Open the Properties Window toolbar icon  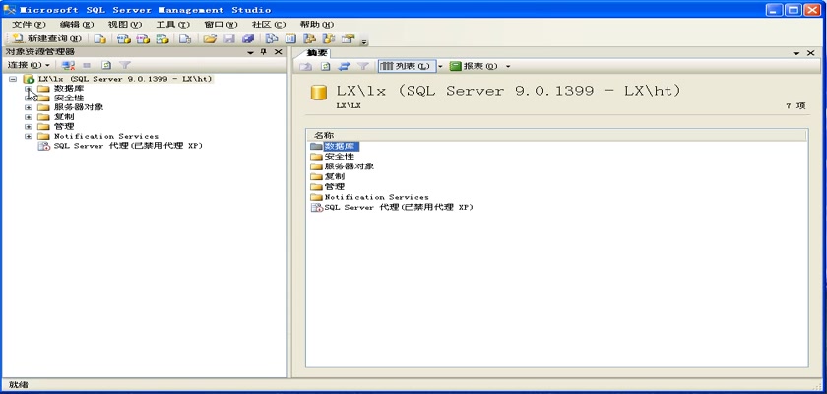(x=348, y=39)
